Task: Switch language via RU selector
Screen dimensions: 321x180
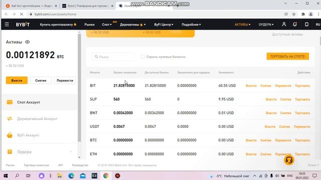Action: (x=317, y=24)
